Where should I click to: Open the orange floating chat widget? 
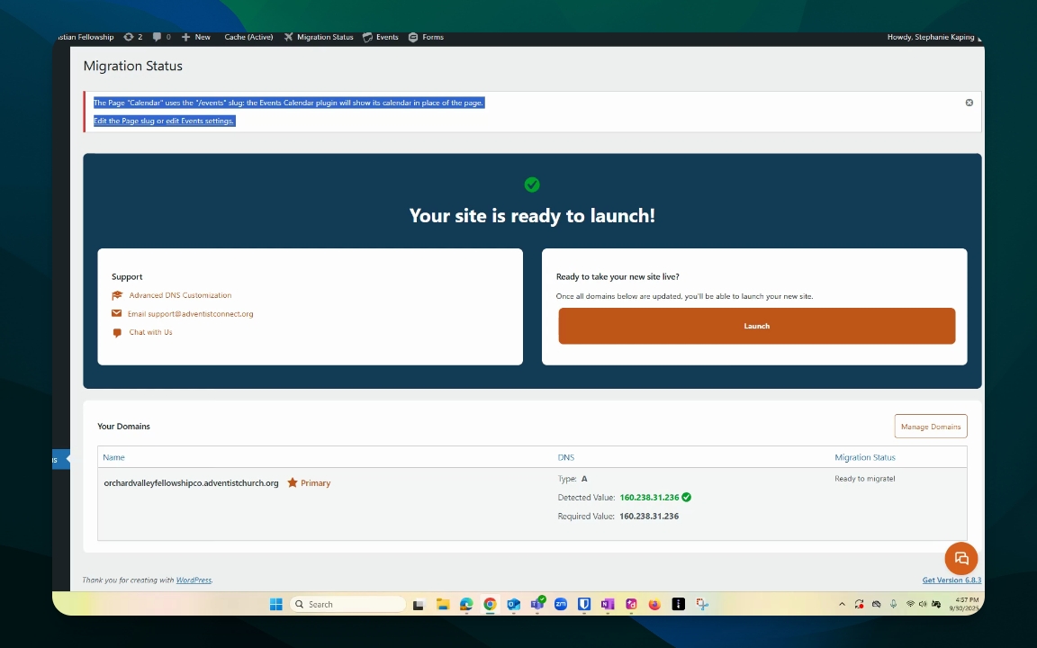[x=961, y=559]
